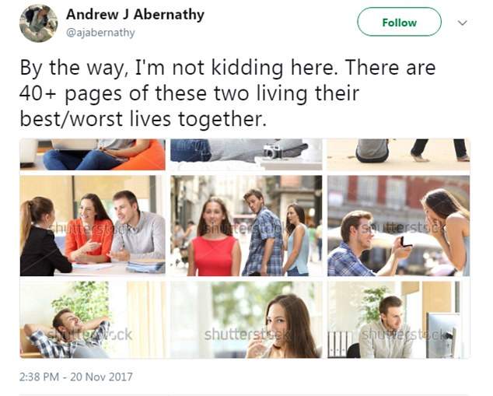Expand the tweet options chevron menu
This screenshot has height=396, width=493.
(x=462, y=23)
